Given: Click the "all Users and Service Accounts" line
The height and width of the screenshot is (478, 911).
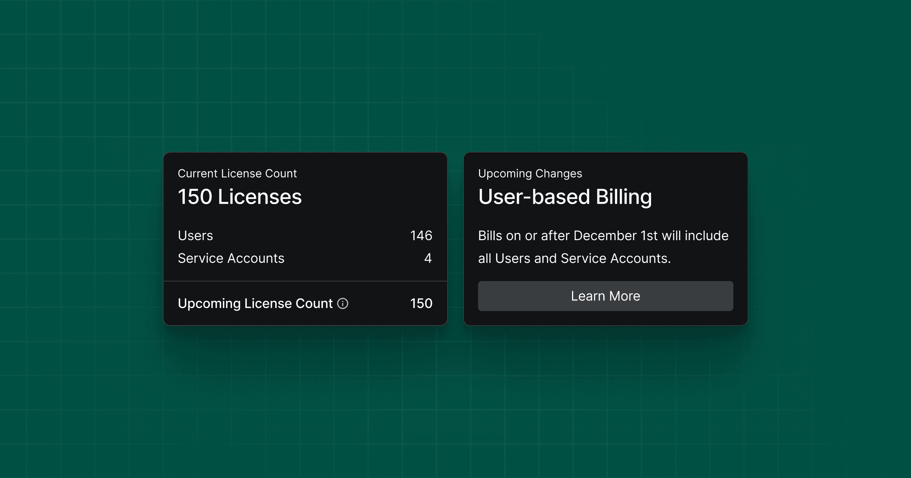Looking at the screenshot, I should click(574, 258).
